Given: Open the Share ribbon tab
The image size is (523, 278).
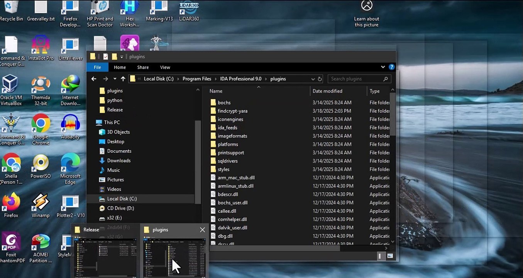Looking at the screenshot, I should 143,67.
